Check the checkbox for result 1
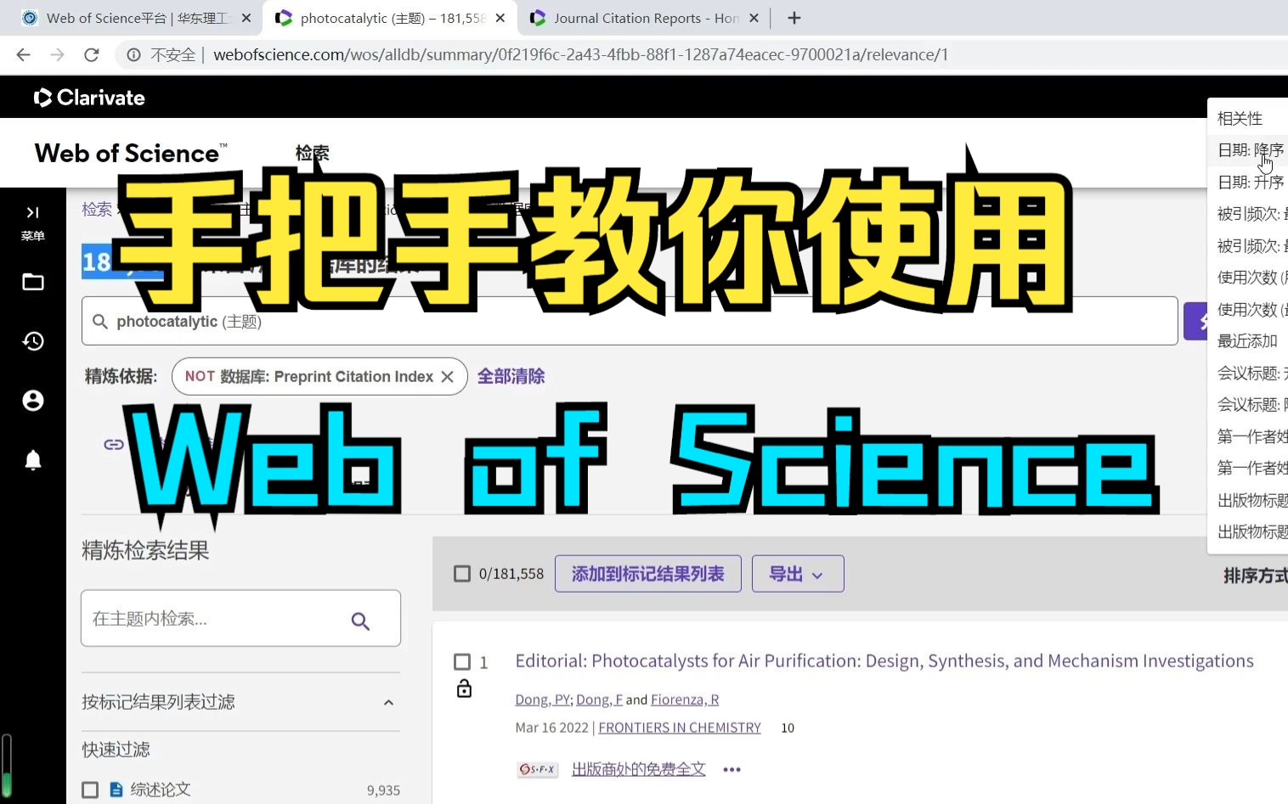The height and width of the screenshot is (804, 1288). (462, 661)
